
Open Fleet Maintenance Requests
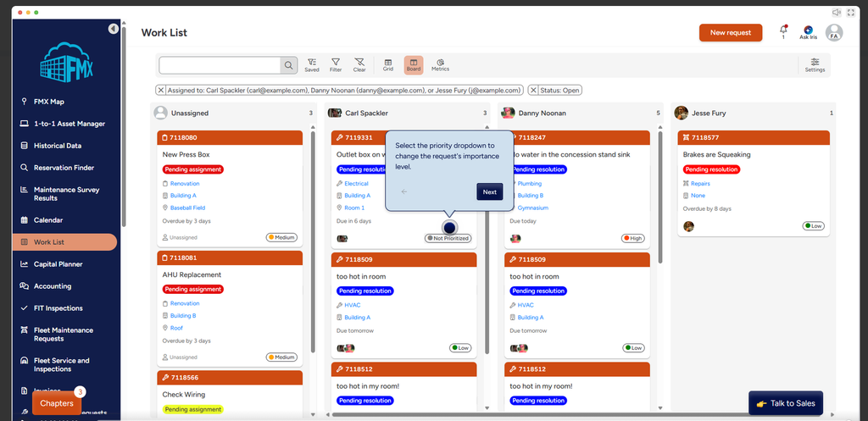pyautogui.click(x=64, y=334)
